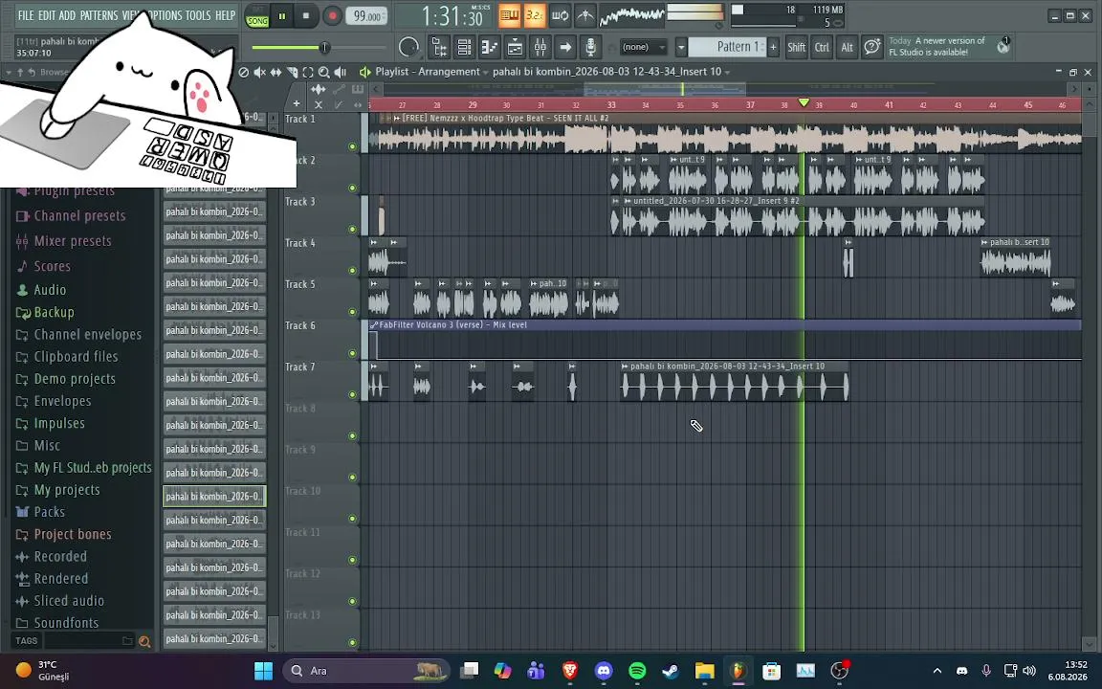Open pattern selector dropdown arrow

tap(681, 47)
